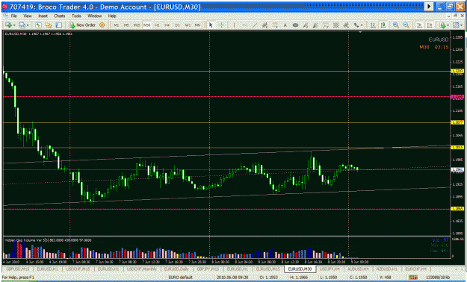467x282 pixels.
Task: Select the cursor arrow tool
Action: click(x=211, y=25)
